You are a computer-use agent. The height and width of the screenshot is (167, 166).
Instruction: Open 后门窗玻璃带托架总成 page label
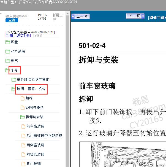[x=44, y=136]
